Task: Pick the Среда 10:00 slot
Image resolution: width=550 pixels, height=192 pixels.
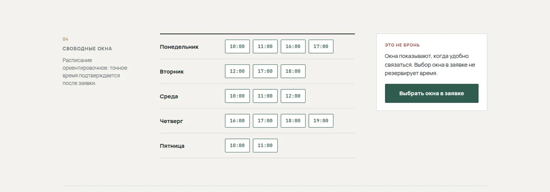Action: (237, 96)
